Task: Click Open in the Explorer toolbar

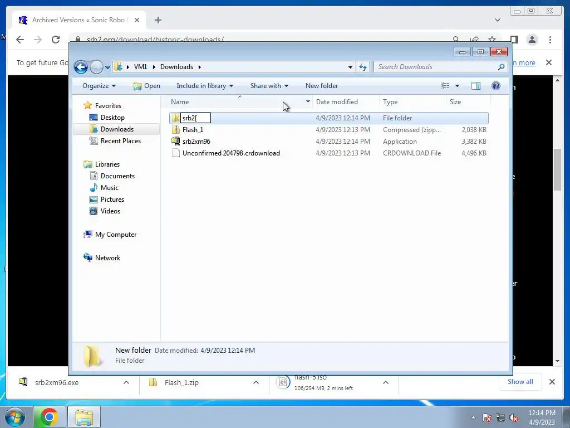Action: point(146,86)
